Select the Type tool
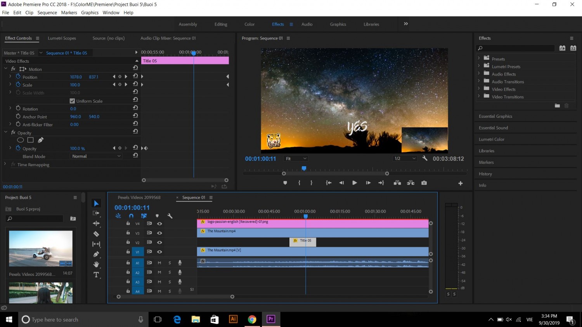The width and height of the screenshot is (582, 327). tap(96, 275)
